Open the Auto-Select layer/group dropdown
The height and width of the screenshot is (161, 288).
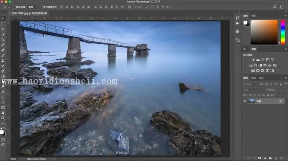(33, 7)
